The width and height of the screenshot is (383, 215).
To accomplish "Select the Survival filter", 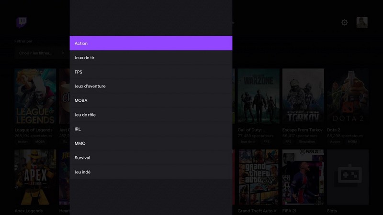I will 151,158.
